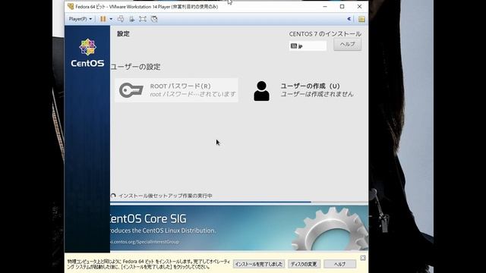Viewport: 486px width, 273px height.
Task: Collapse the toolbar with the chevron arrows
Action: pyautogui.click(x=349, y=19)
